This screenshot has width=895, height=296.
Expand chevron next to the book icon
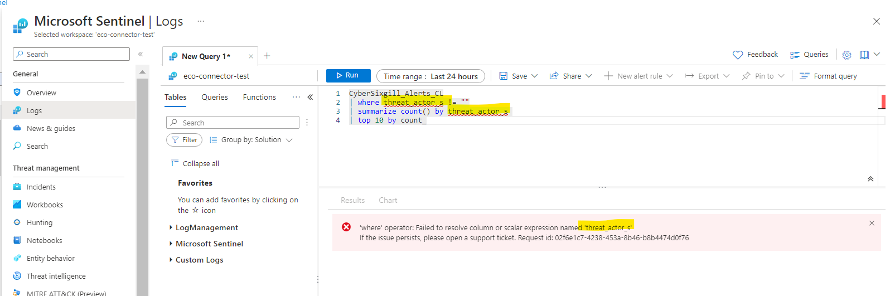pos(877,54)
